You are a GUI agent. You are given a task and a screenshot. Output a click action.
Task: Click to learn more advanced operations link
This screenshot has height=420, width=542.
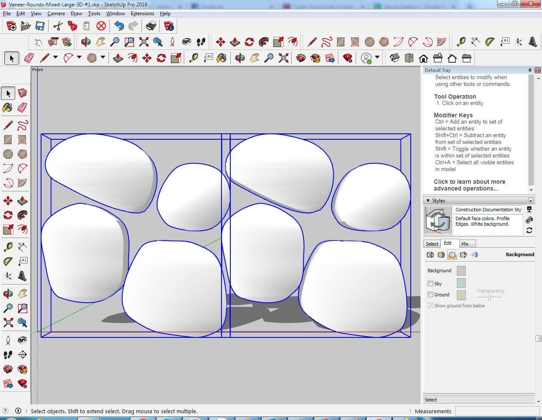pos(469,185)
